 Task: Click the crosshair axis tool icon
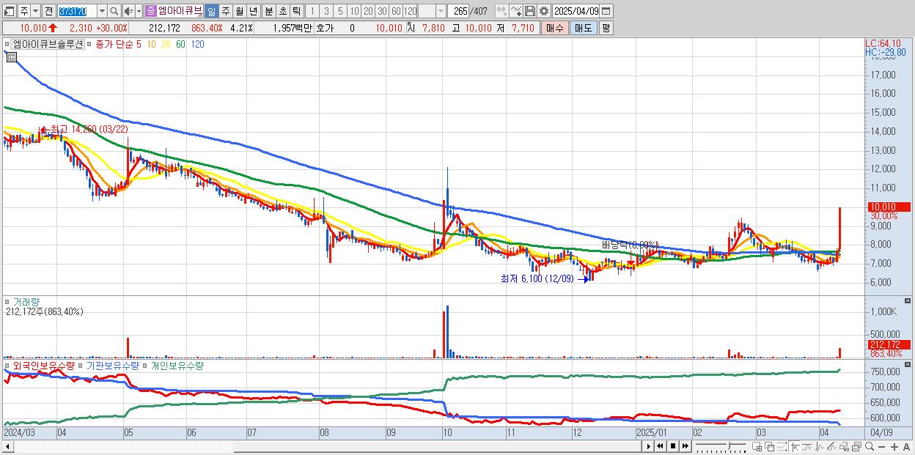[795, 446]
